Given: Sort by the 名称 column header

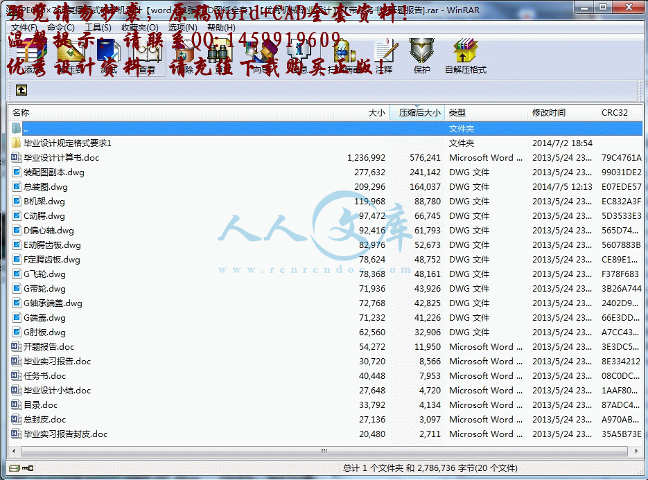Looking at the screenshot, I should (x=170, y=112).
